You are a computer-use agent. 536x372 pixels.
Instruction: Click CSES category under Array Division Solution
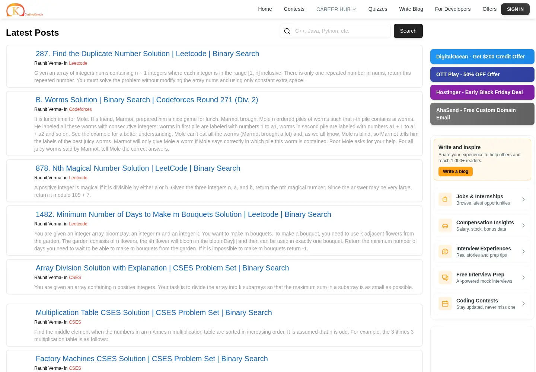click(x=75, y=278)
